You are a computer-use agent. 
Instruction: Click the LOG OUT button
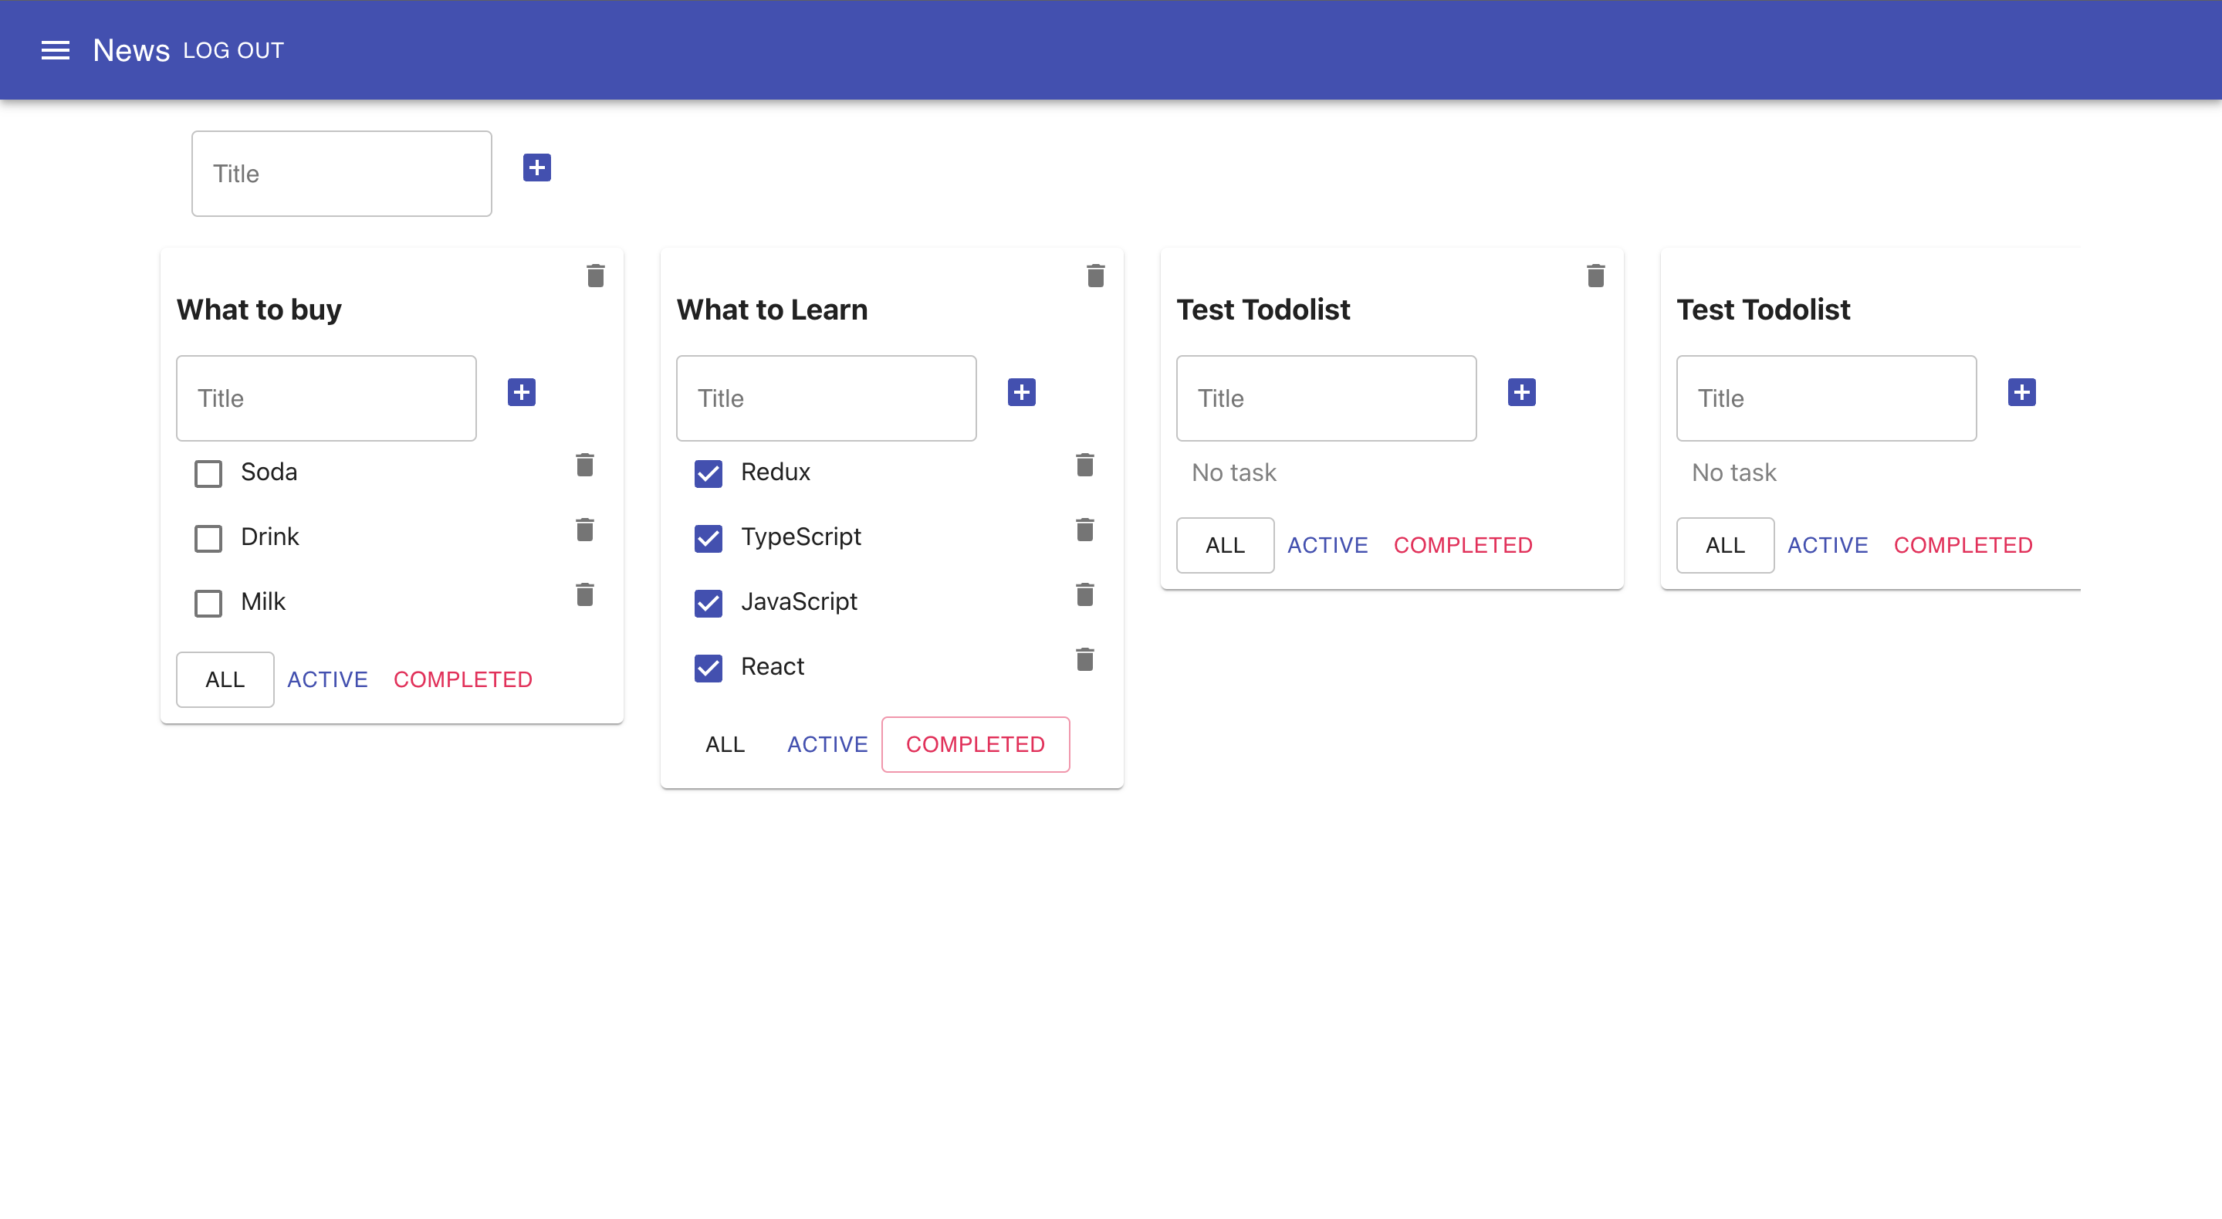click(233, 51)
